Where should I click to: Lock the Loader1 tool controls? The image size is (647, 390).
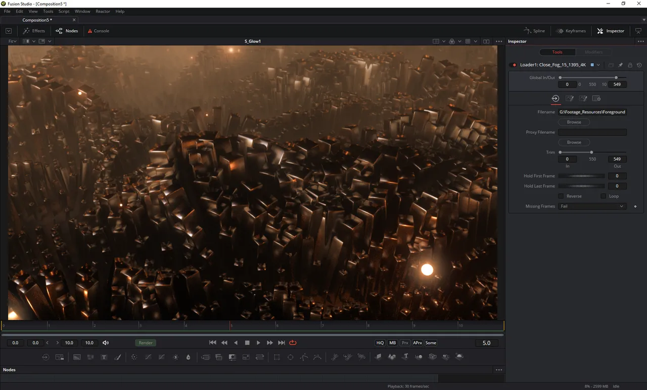coord(630,65)
